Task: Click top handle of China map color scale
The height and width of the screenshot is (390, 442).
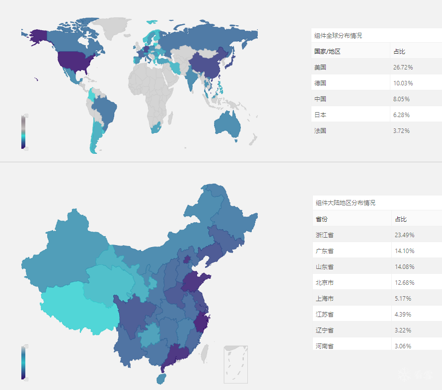Action: [x=26, y=346]
